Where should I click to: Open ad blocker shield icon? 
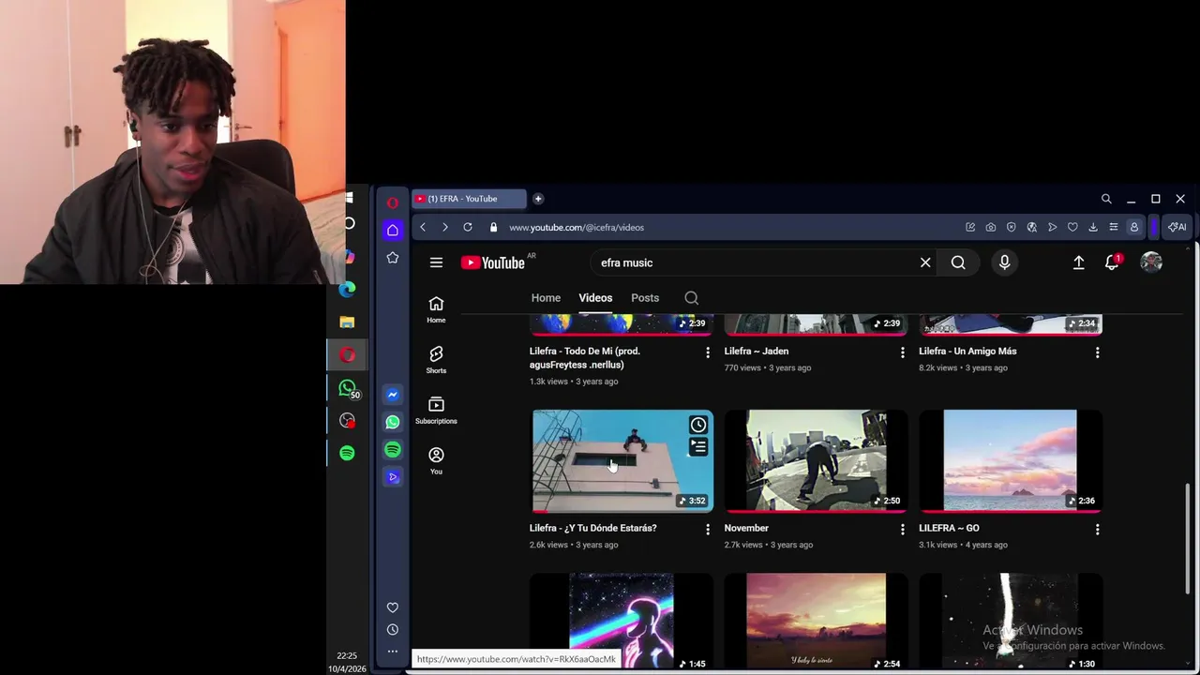click(1012, 227)
